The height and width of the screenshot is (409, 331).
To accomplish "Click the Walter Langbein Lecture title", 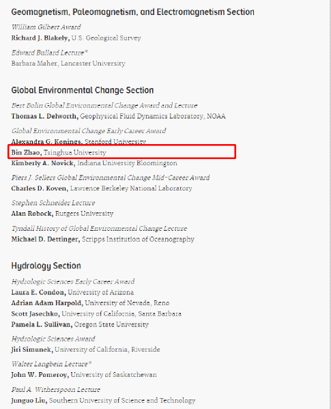I will click(x=52, y=364).
